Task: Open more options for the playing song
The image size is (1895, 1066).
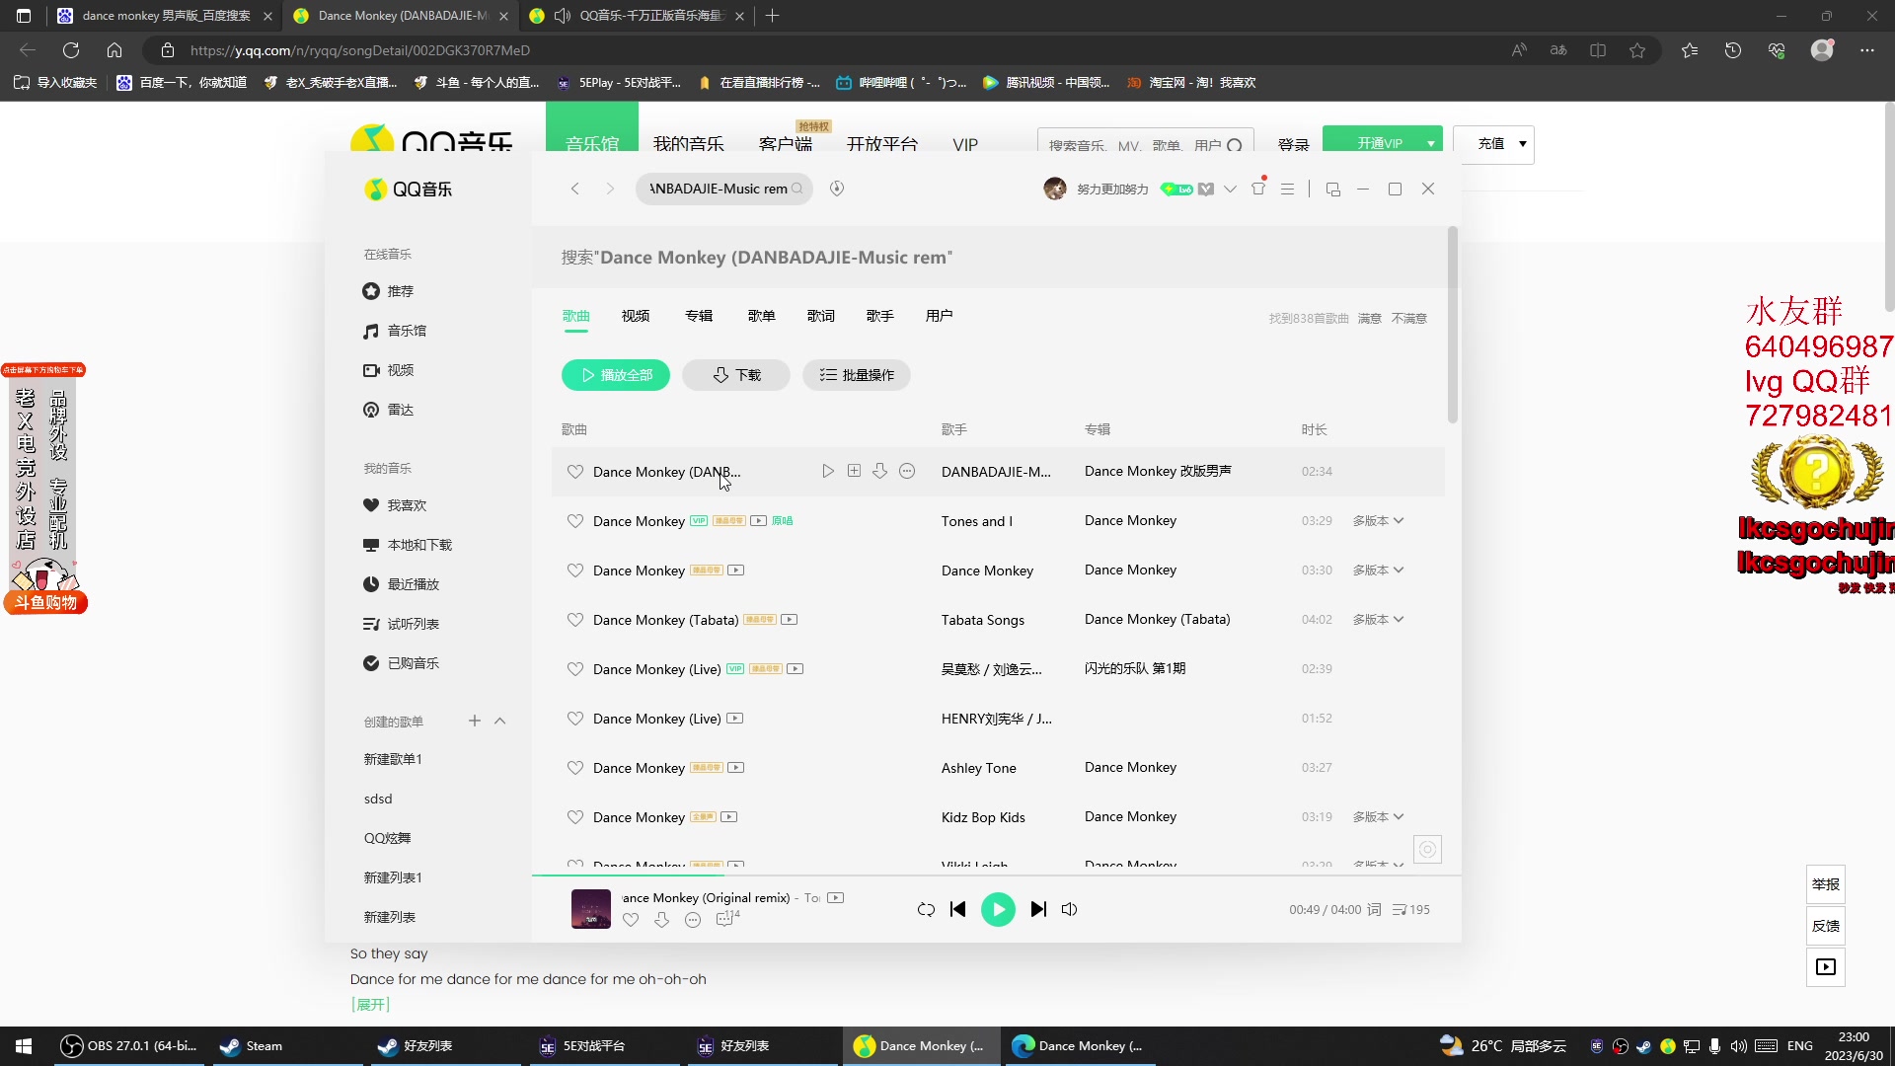Action: tap(693, 920)
